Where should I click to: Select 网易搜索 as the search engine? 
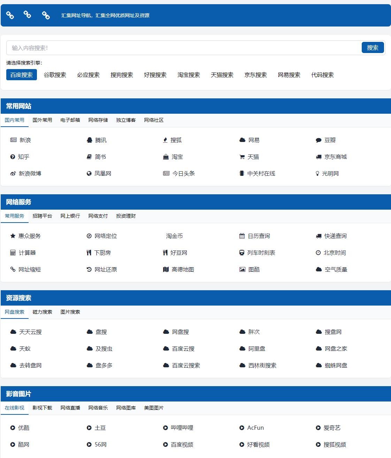(x=289, y=75)
